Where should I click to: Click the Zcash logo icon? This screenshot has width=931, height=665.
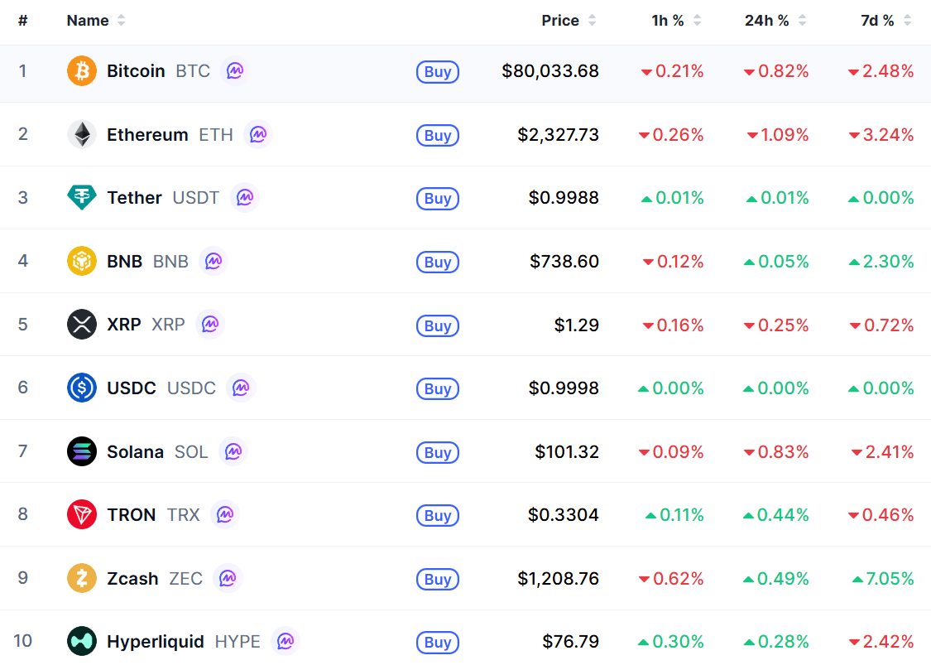click(82, 578)
